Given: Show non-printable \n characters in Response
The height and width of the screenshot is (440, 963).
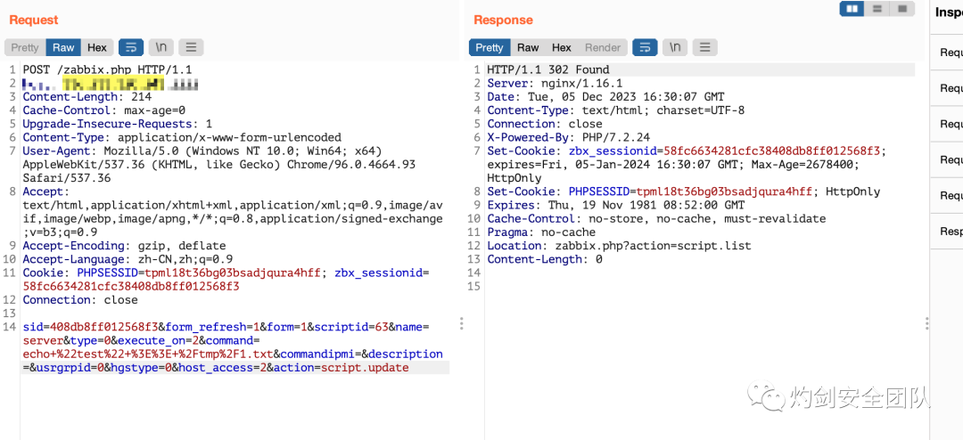Looking at the screenshot, I should pyautogui.click(x=675, y=47).
